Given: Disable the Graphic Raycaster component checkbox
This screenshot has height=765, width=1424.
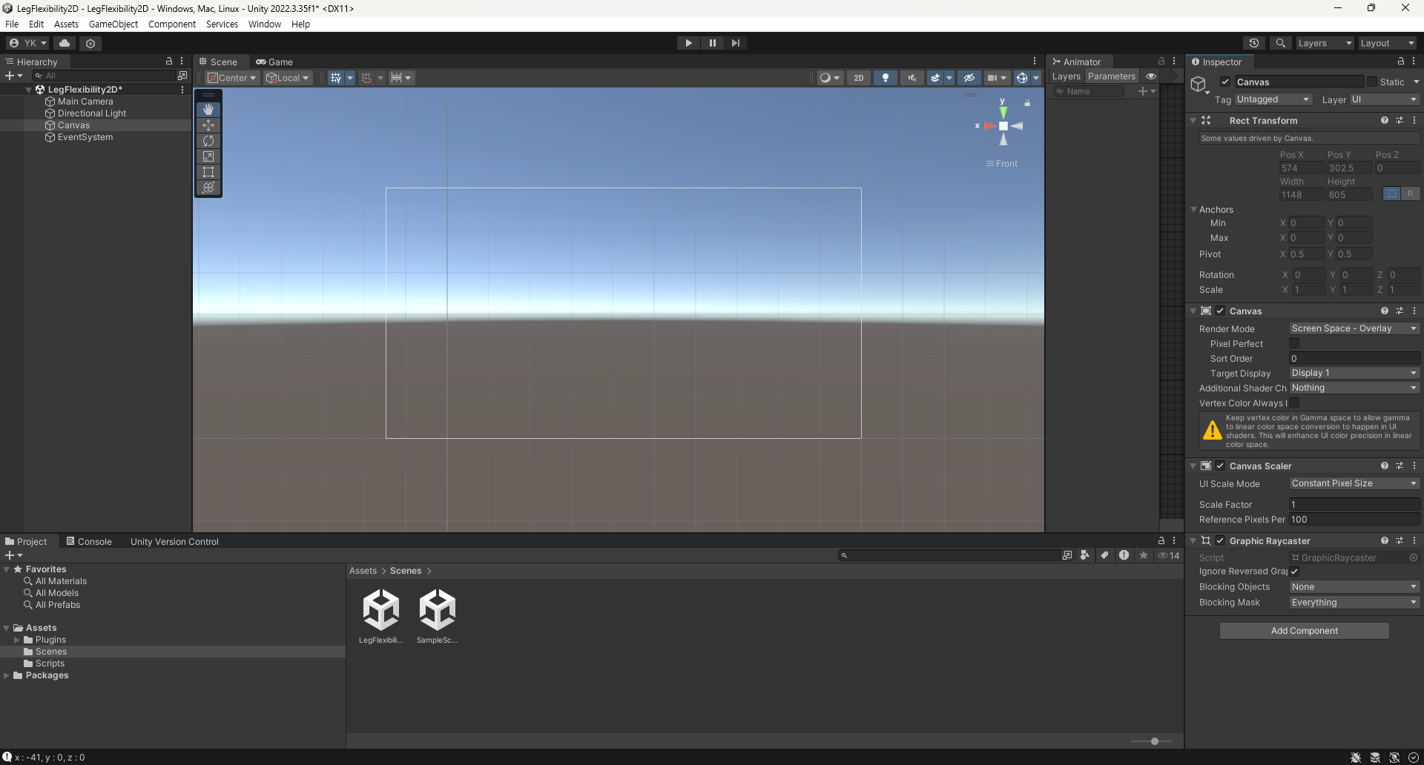Looking at the screenshot, I should (x=1221, y=540).
